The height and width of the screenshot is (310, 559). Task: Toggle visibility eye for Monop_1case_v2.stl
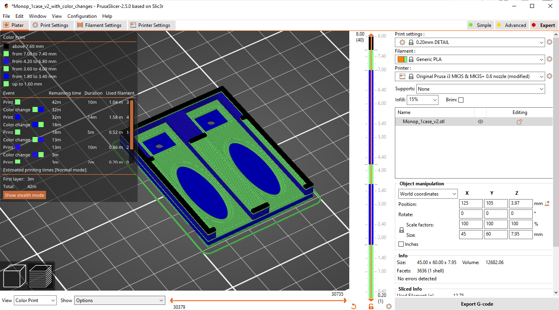pos(480,122)
